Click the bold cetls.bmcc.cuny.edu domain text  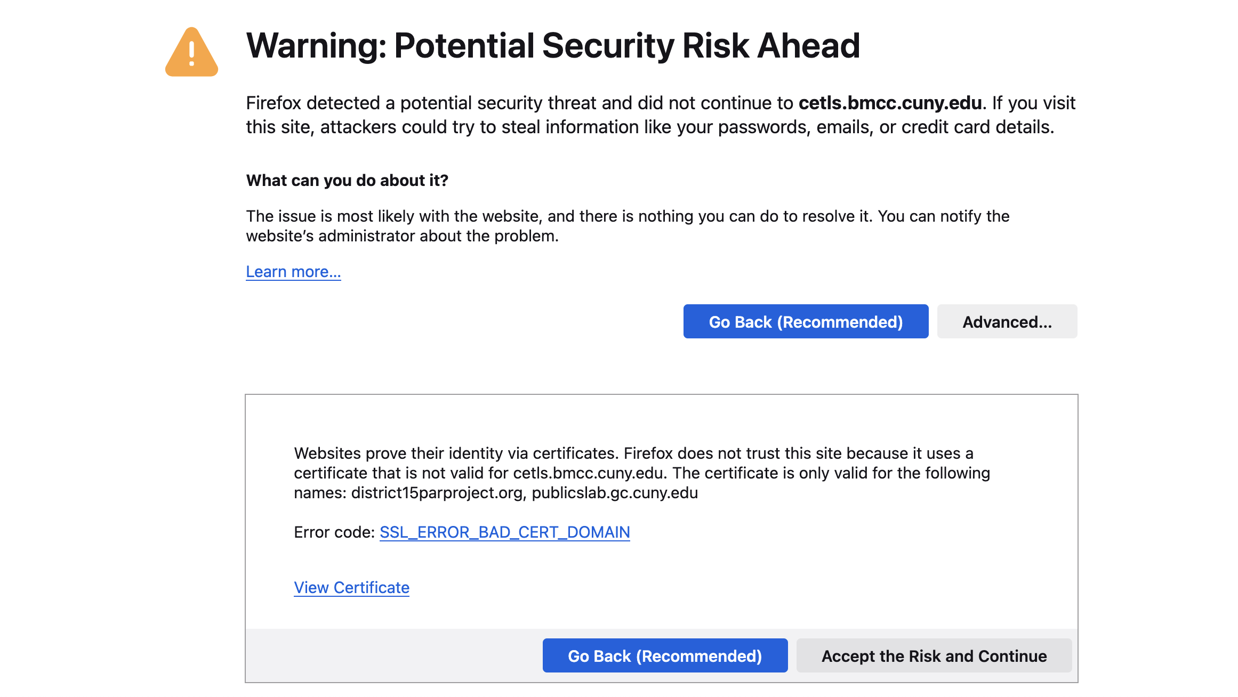click(x=890, y=103)
